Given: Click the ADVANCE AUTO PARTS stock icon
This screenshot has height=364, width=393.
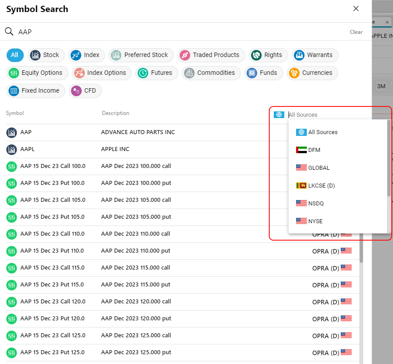Looking at the screenshot, I should [x=11, y=132].
